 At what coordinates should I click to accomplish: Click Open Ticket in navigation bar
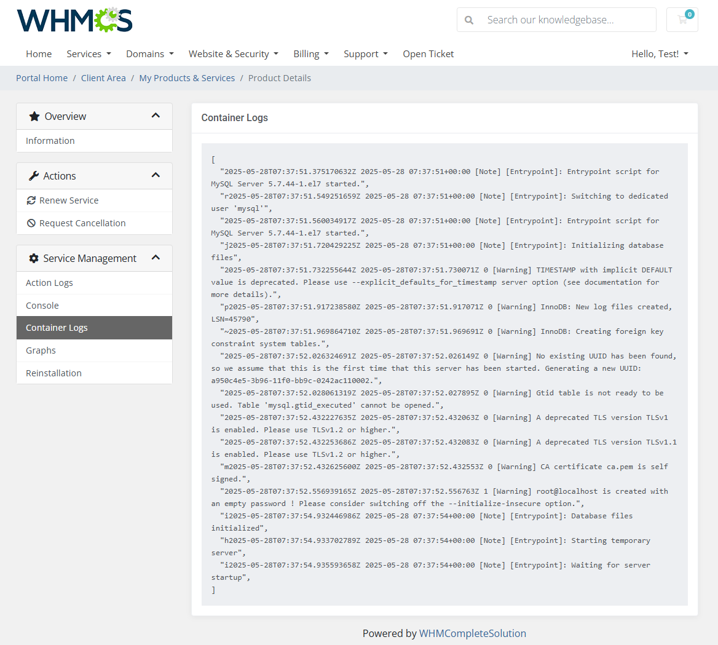point(428,53)
